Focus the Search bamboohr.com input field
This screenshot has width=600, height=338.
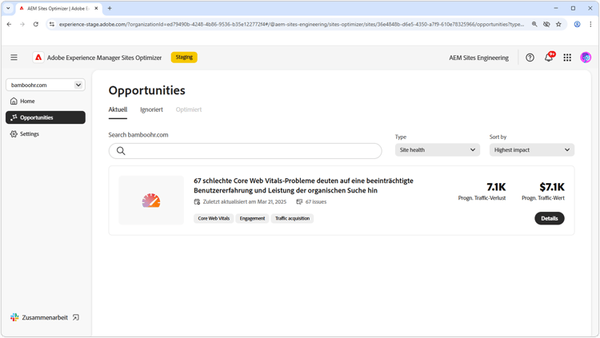tap(246, 151)
